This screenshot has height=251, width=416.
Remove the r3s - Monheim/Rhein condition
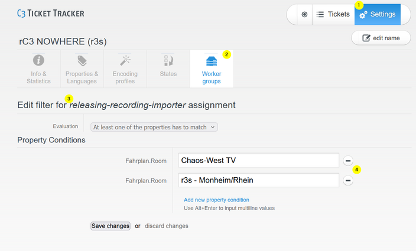pyautogui.click(x=348, y=181)
